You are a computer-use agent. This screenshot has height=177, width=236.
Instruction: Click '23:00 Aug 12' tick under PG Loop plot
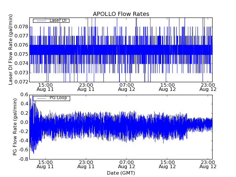[208, 164]
